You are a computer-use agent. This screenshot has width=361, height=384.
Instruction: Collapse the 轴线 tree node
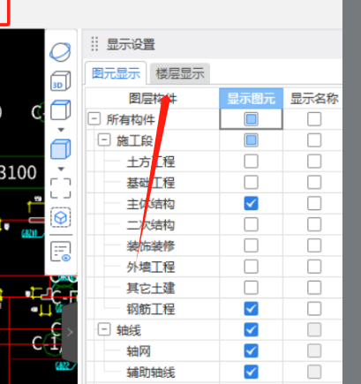[x=104, y=329]
